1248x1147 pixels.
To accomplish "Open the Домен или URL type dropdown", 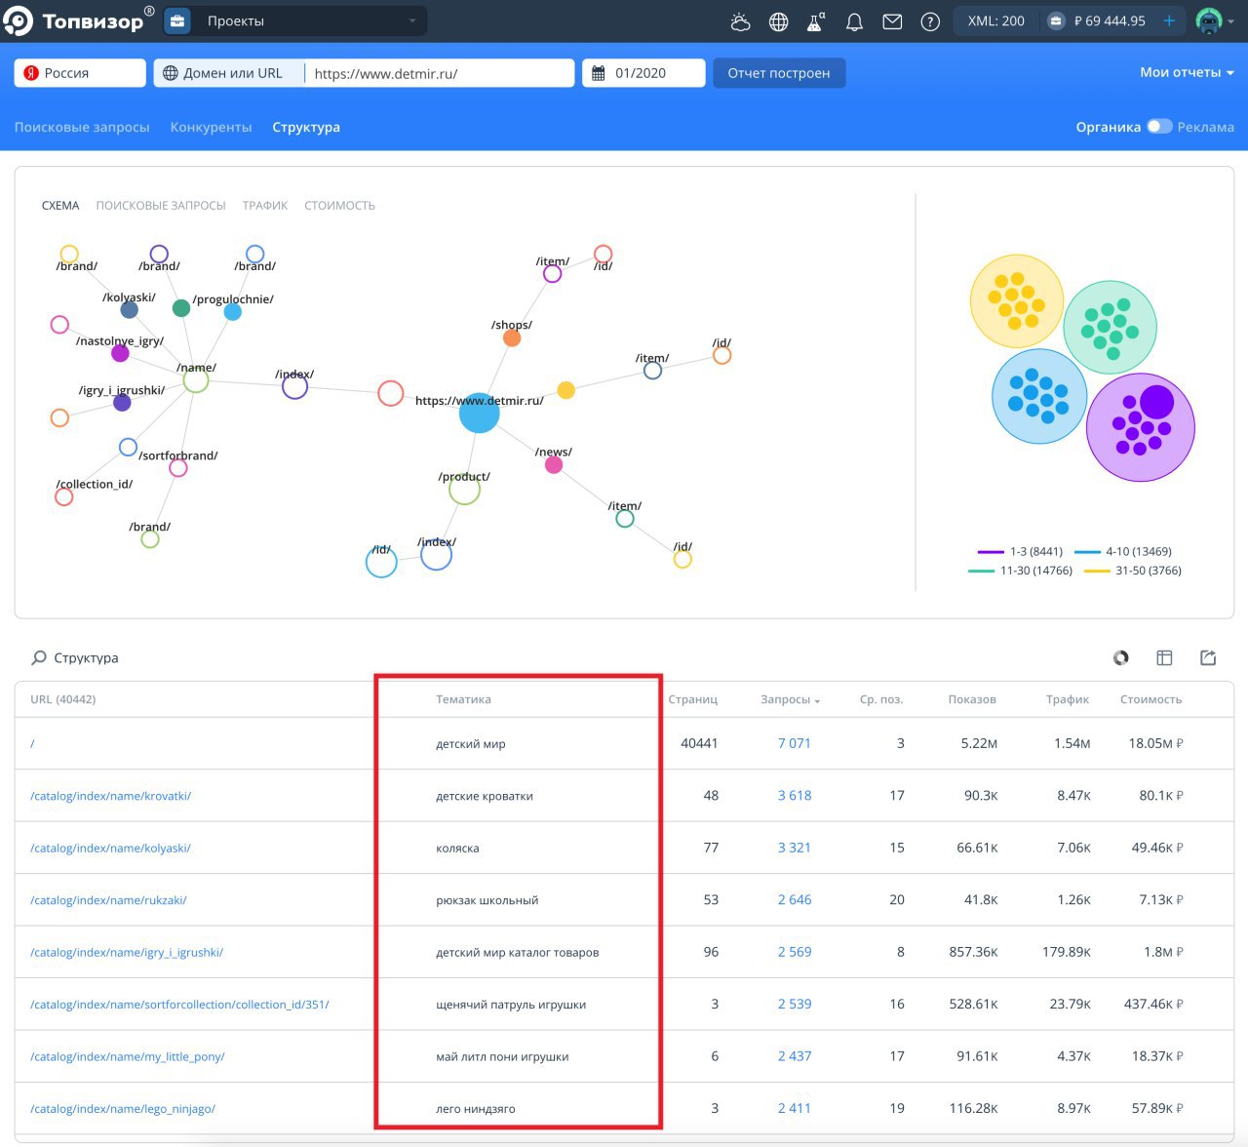I will 229,73.
